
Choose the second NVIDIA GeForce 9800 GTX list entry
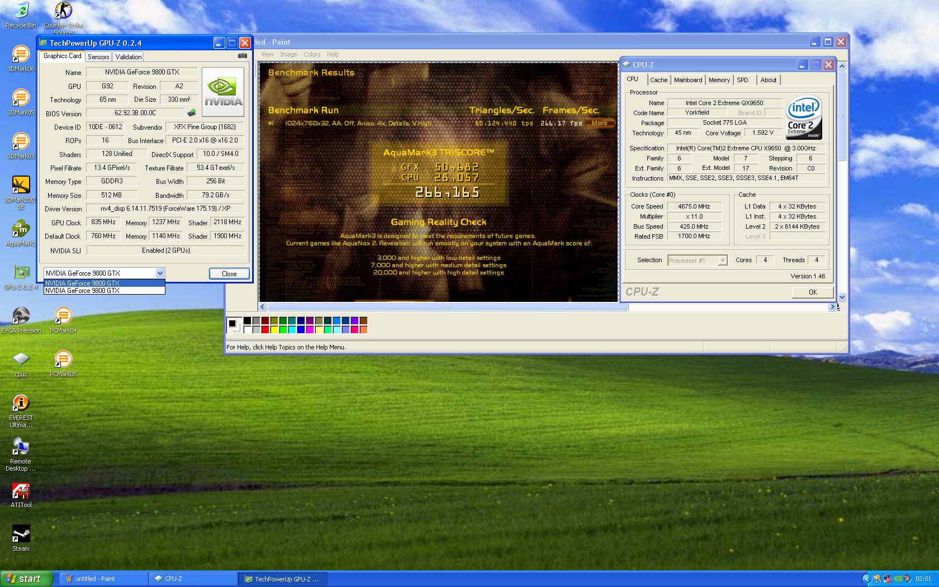tap(104, 290)
